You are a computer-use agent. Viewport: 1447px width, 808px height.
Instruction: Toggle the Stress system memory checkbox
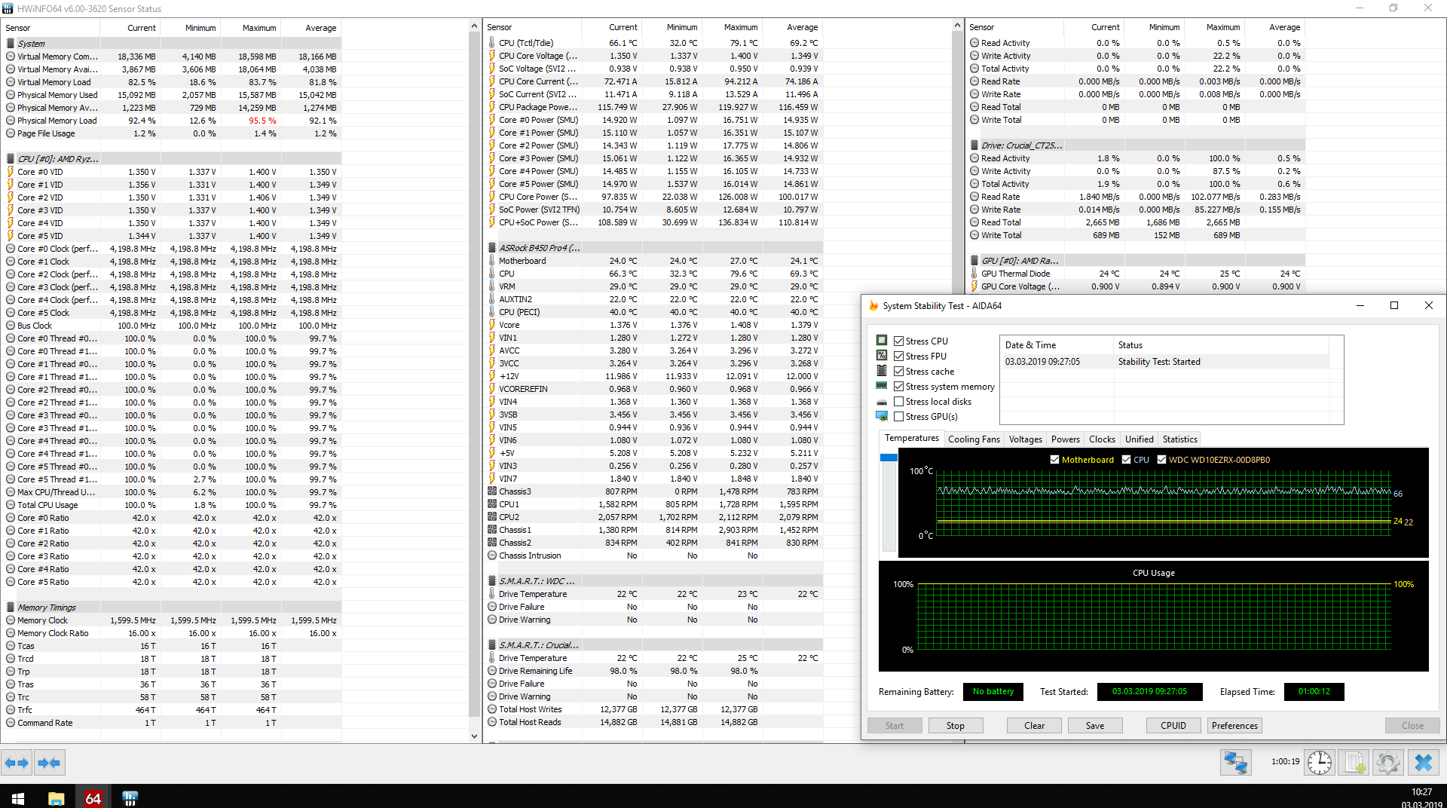coord(898,387)
